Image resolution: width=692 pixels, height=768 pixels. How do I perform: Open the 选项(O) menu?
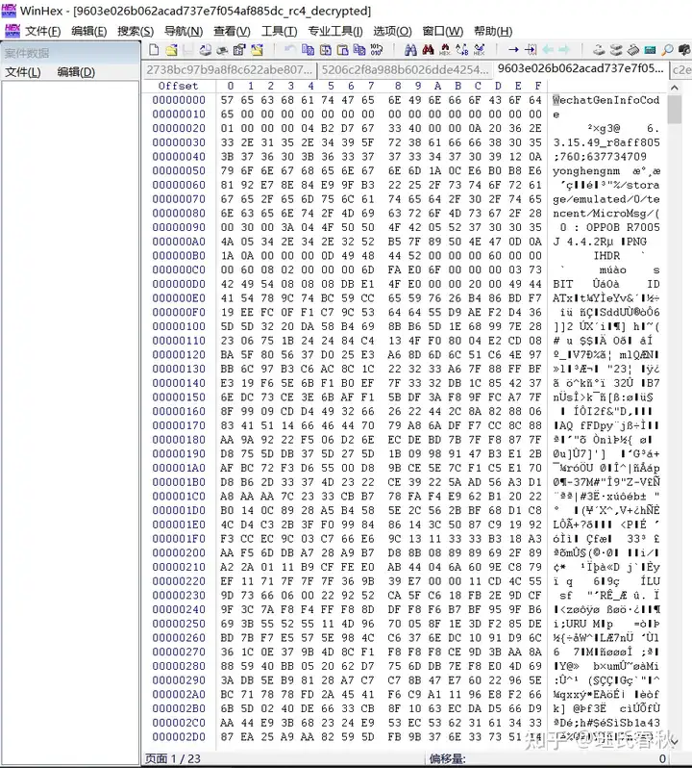[x=393, y=32]
